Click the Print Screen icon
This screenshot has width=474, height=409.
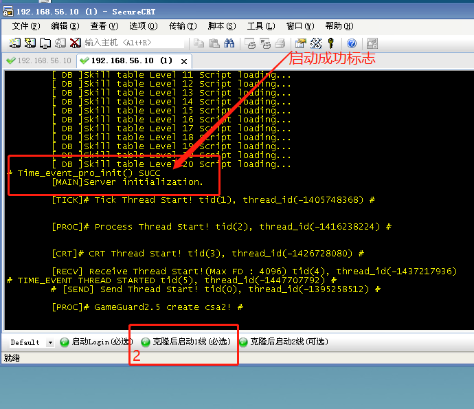250,43
